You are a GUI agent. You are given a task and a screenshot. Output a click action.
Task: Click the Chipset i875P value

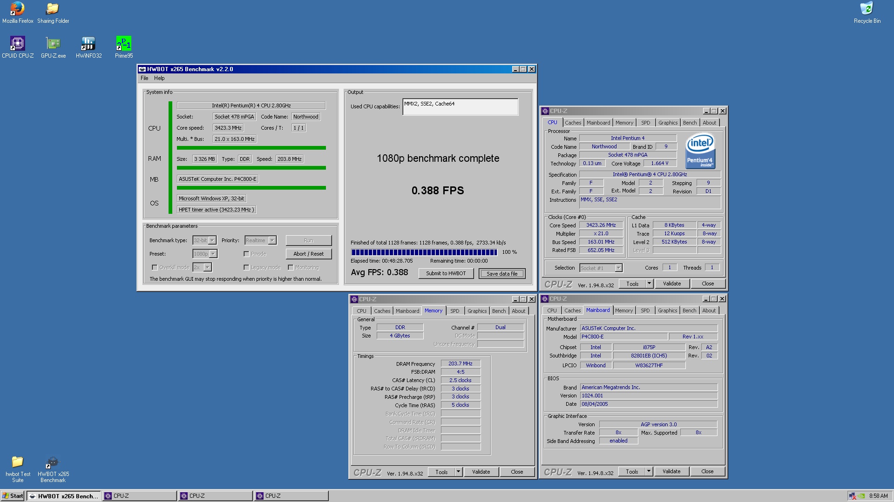pyautogui.click(x=649, y=348)
